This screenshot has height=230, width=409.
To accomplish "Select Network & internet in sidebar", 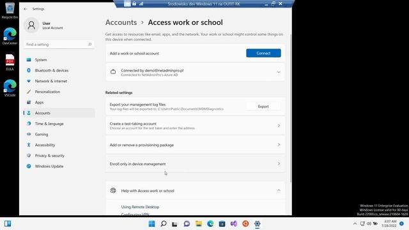I will coord(59,81).
